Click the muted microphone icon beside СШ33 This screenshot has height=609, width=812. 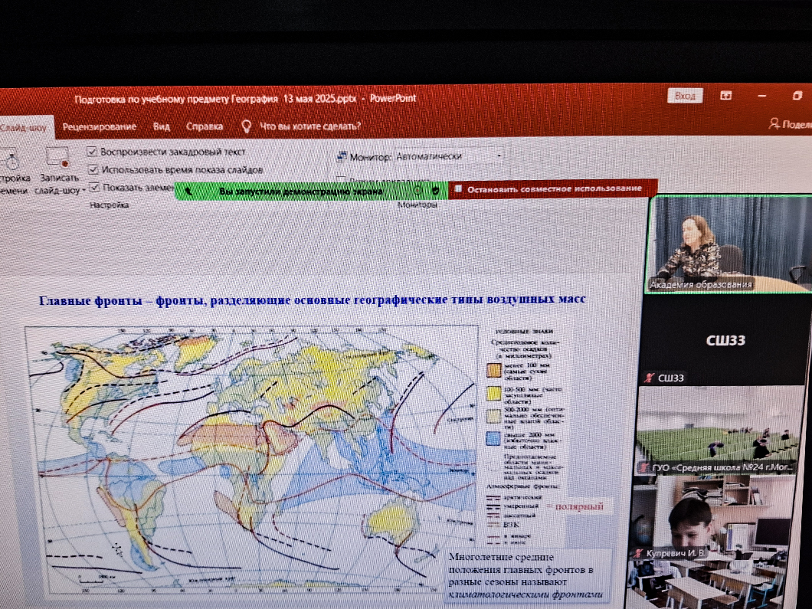pyautogui.click(x=649, y=378)
